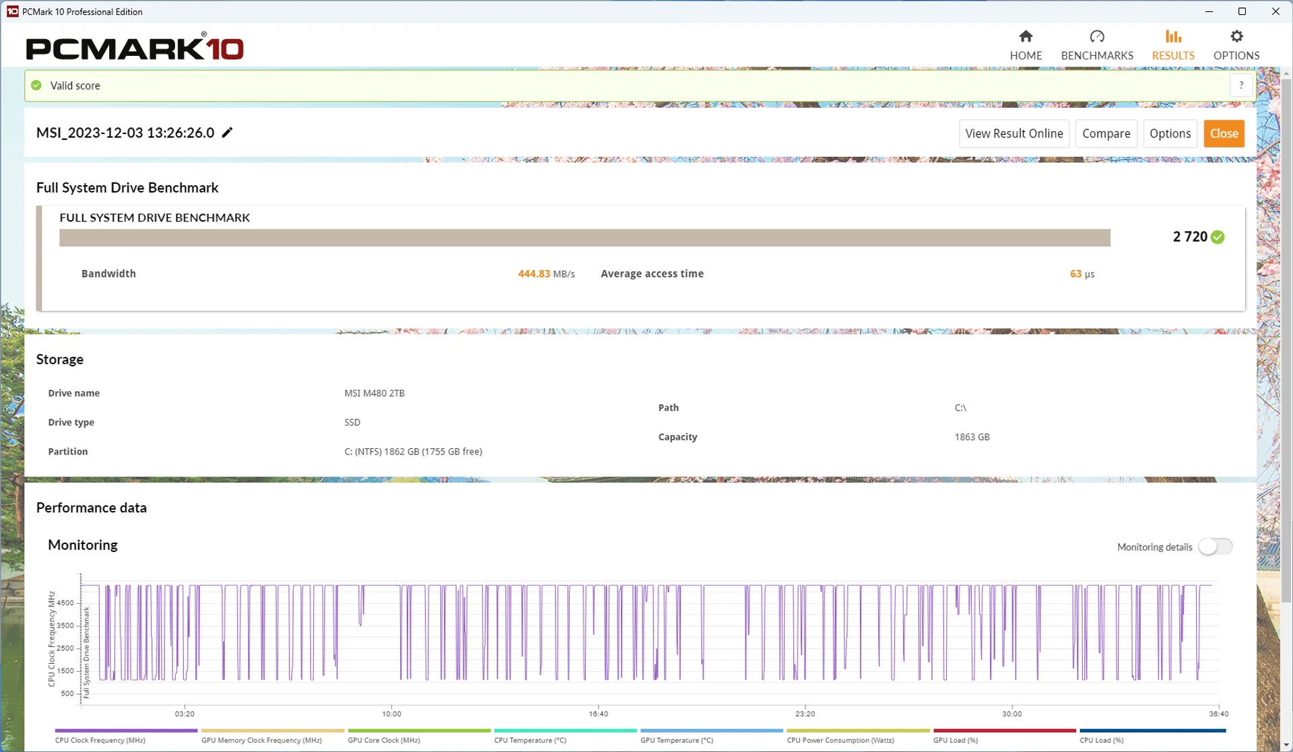The width and height of the screenshot is (1293, 752).
Task: Click the Performance data heading
Action: [x=92, y=508]
